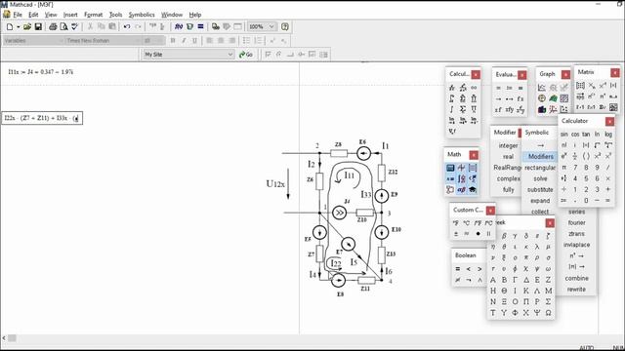Run the spelling check
625x351 pixels.
click(x=74, y=26)
